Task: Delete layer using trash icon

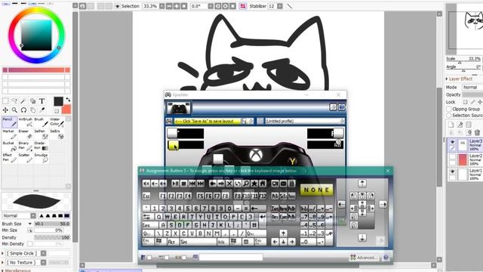Action: 477,132
